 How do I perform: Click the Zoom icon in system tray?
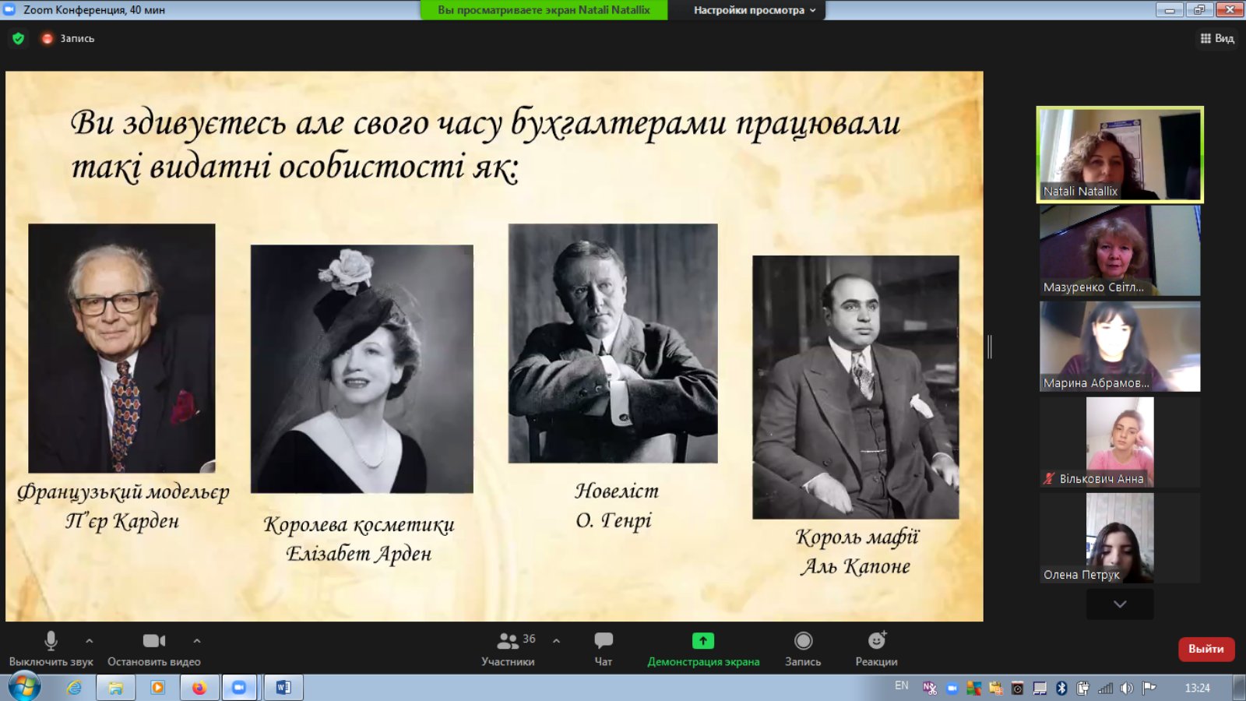(952, 688)
